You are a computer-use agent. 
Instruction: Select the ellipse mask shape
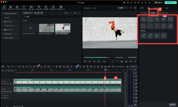143,26
